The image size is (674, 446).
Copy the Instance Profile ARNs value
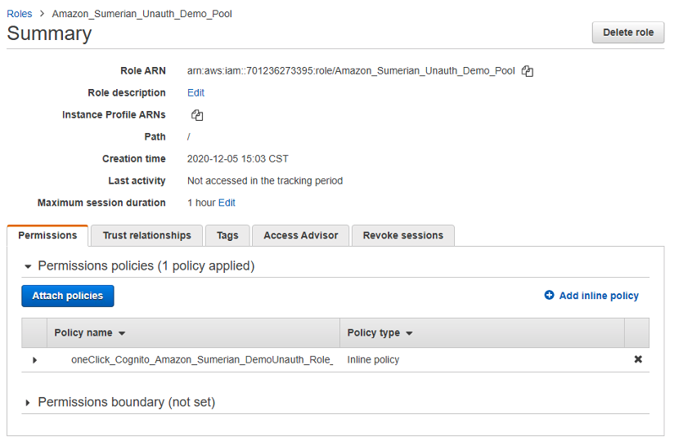(197, 115)
